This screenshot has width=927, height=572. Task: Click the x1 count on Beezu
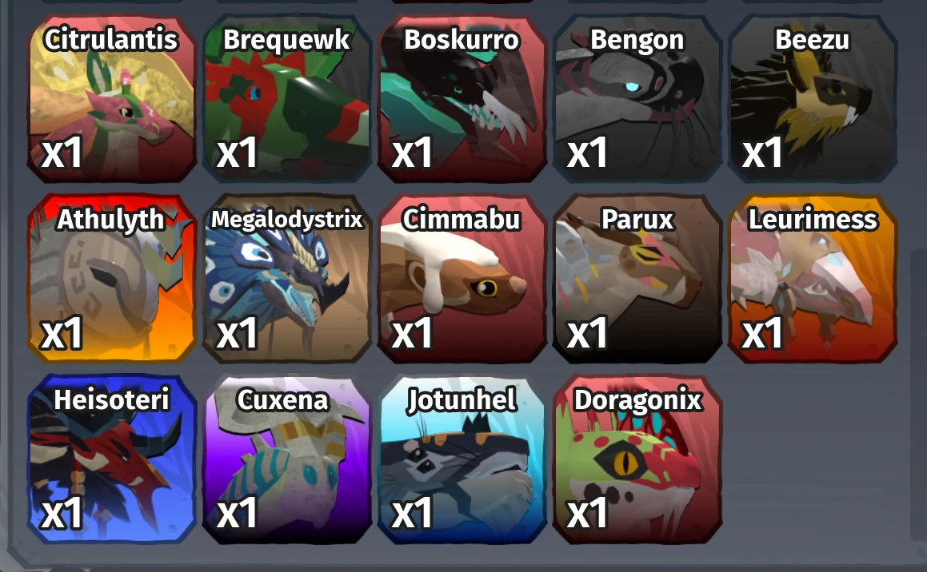coord(763,153)
